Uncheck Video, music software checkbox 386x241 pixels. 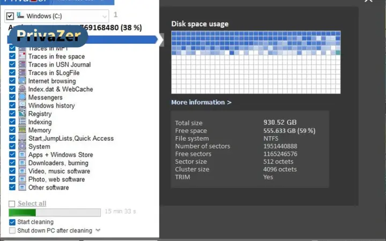[12, 171]
